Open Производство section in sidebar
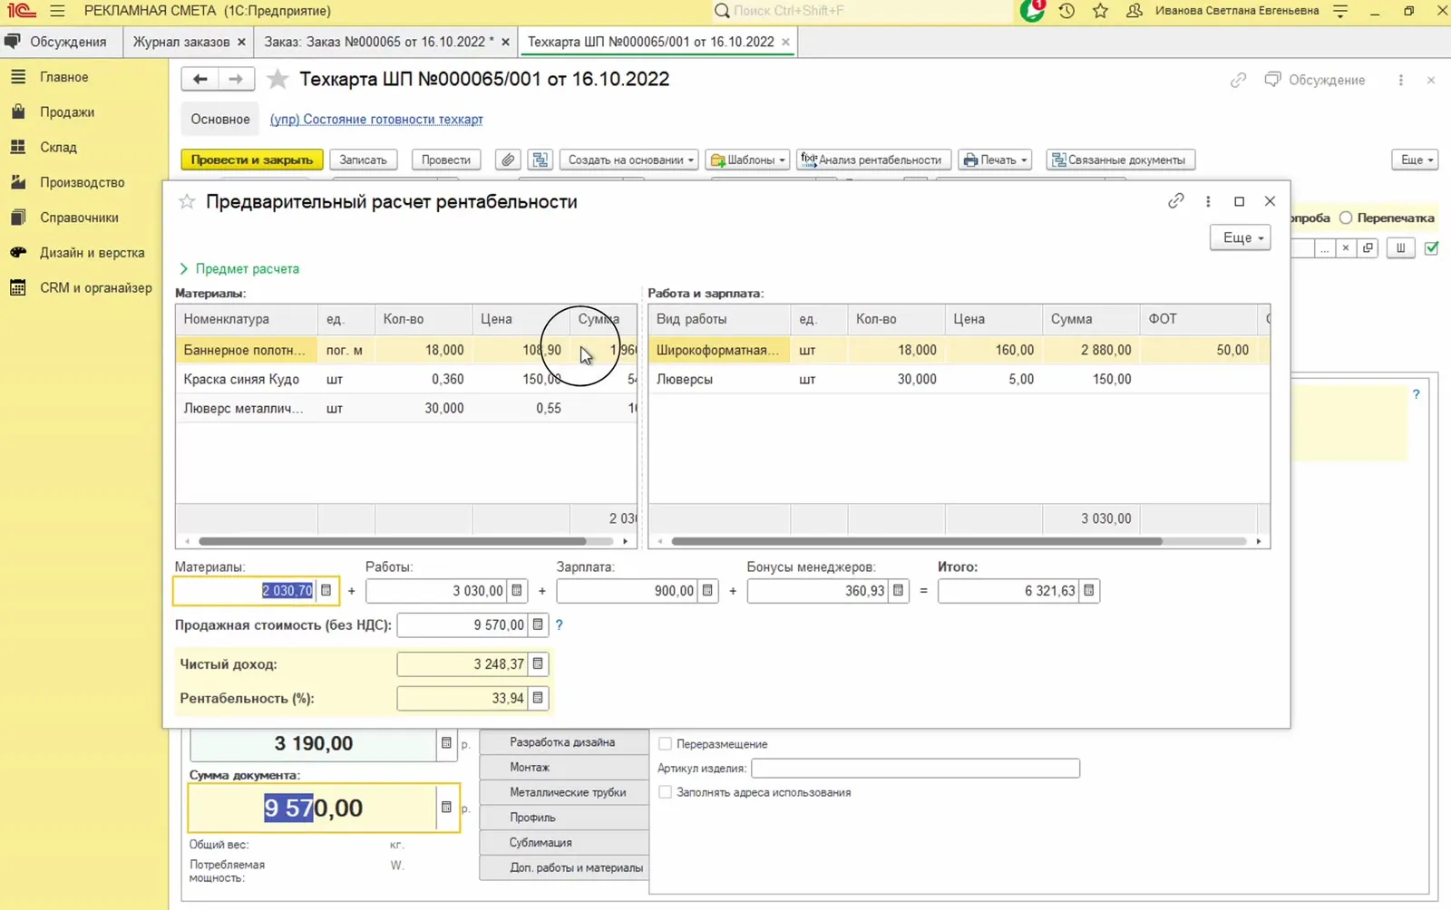Viewport: 1451px width, 910px height. [82, 182]
